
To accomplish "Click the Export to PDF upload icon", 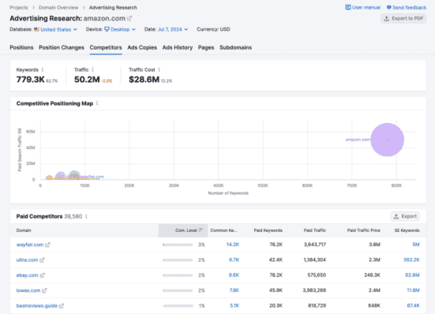I will pos(387,19).
